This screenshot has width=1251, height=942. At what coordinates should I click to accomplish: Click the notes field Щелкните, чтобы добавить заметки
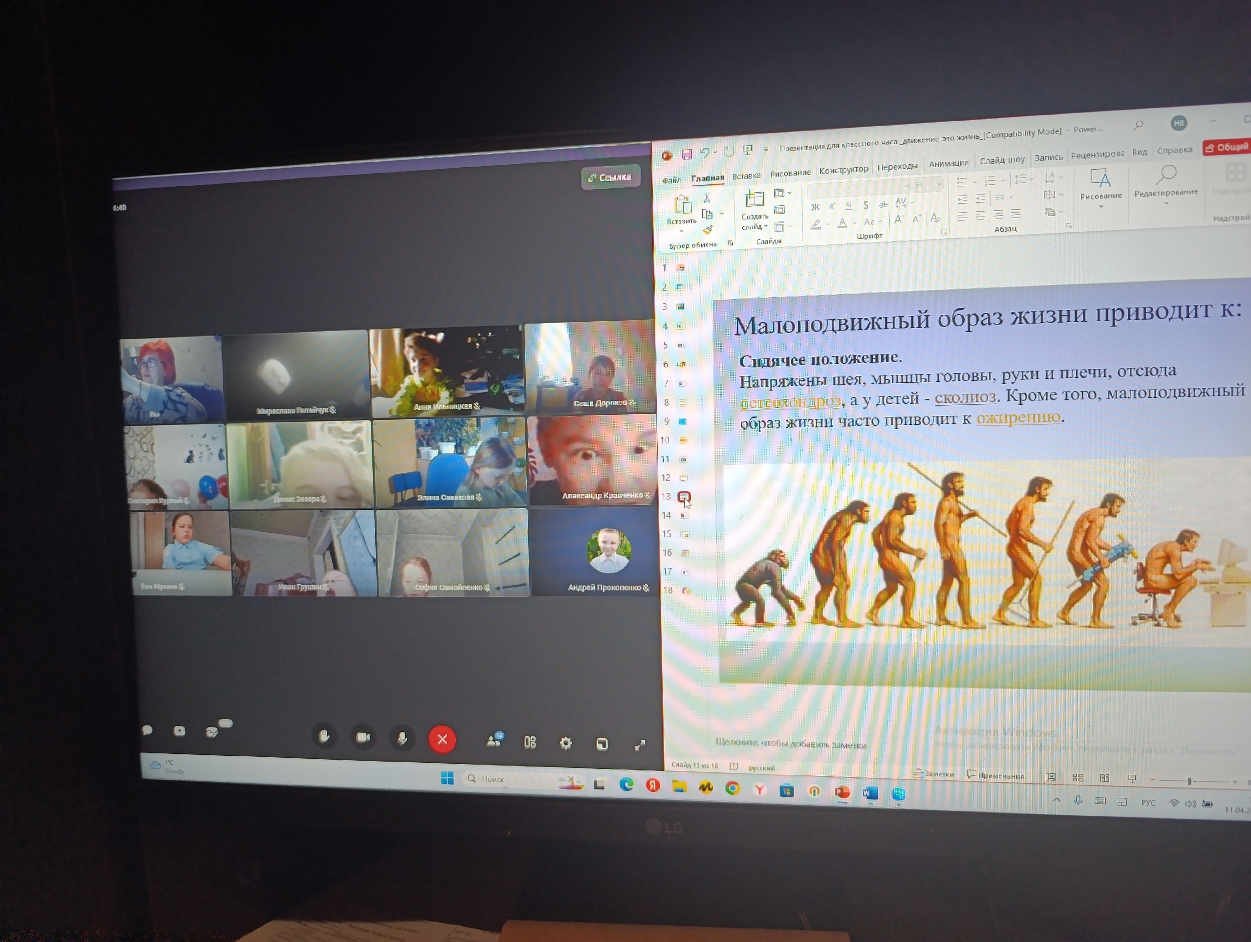pyautogui.click(x=791, y=744)
